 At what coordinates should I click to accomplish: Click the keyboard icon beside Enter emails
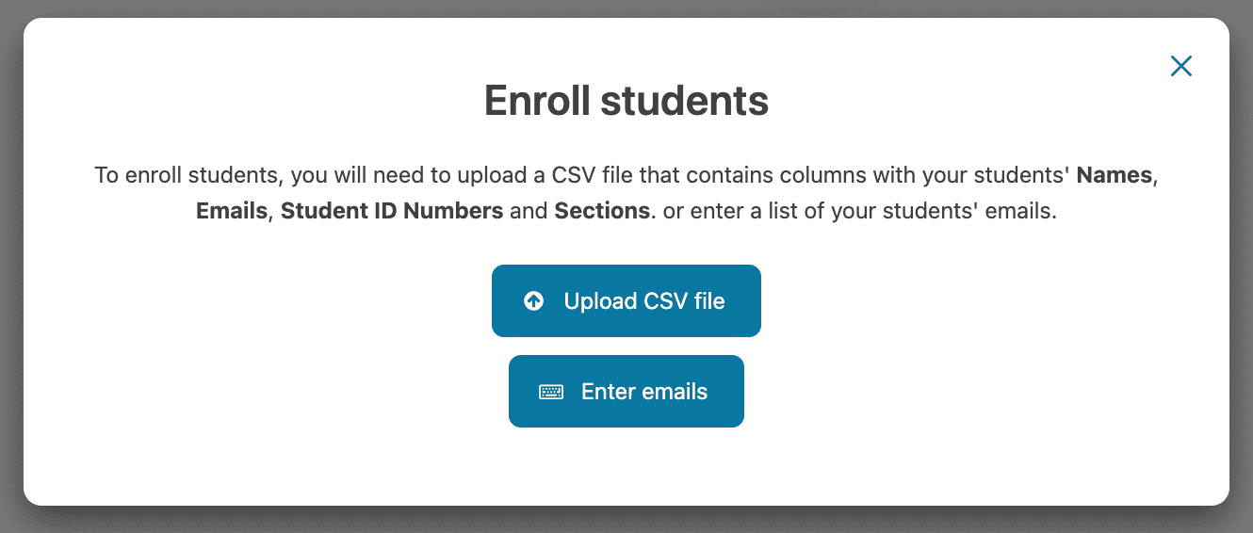tap(551, 392)
